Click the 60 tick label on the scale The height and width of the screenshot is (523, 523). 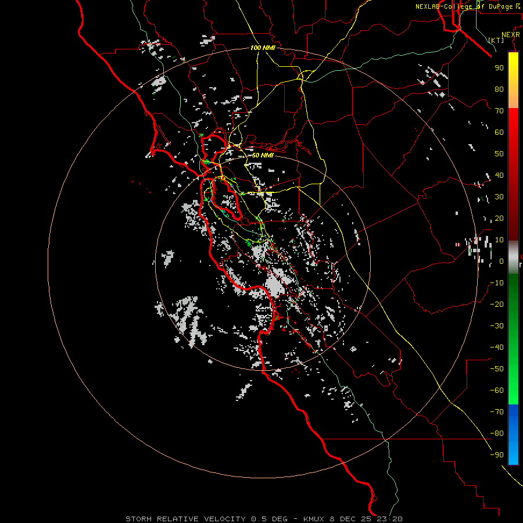click(499, 132)
